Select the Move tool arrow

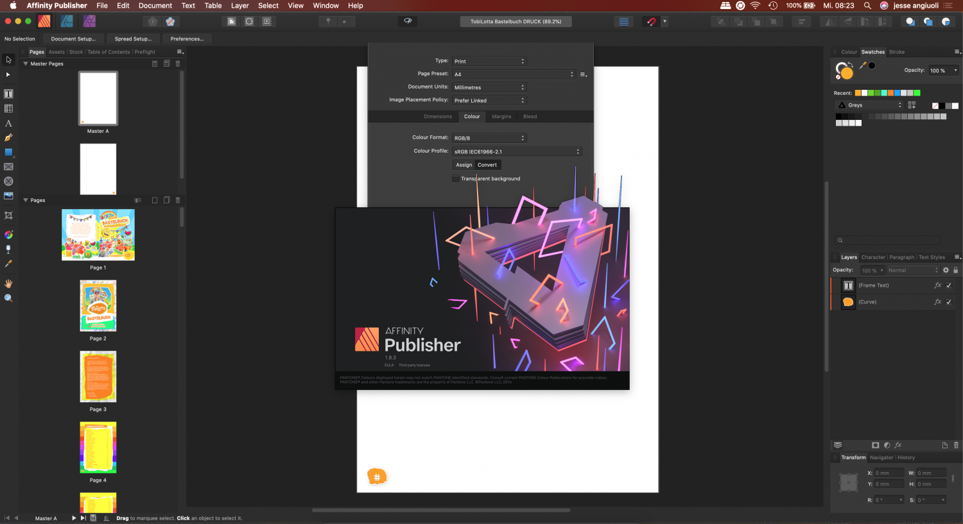[8, 60]
